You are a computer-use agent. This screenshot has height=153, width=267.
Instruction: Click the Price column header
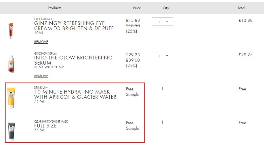pos(137,8)
